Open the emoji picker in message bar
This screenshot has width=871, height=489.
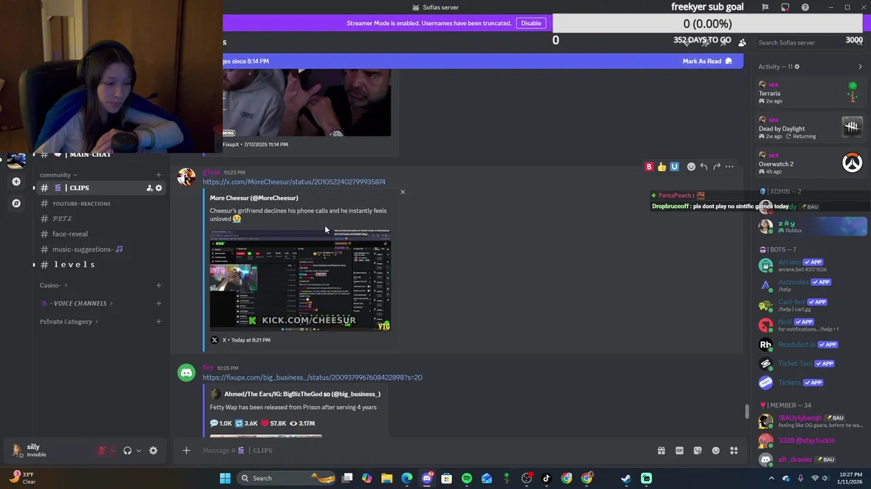[x=716, y=450]
